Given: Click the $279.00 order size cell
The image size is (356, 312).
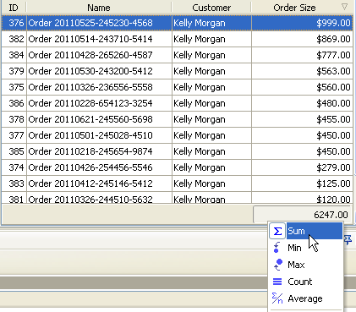Looking at the screenshot, I should 302,167.
